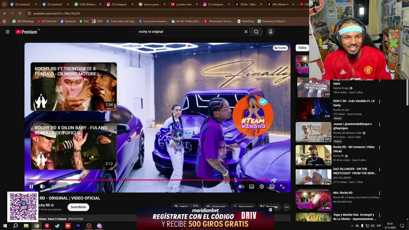The height and width of the screenshot is (230, 409).
Task: Enter full screen mode
Action: click(x=282, y=187)
